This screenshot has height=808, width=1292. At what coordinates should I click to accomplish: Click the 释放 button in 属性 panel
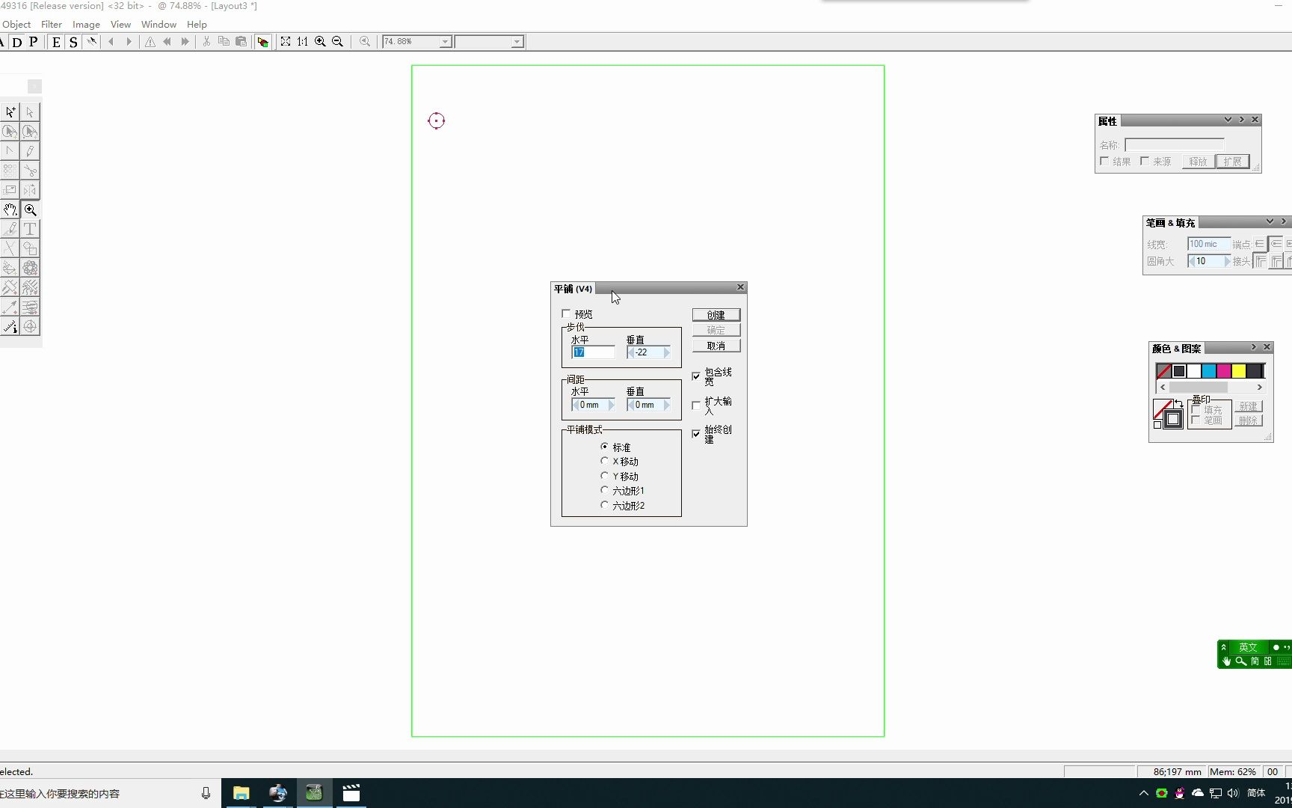click(1198, 162)
